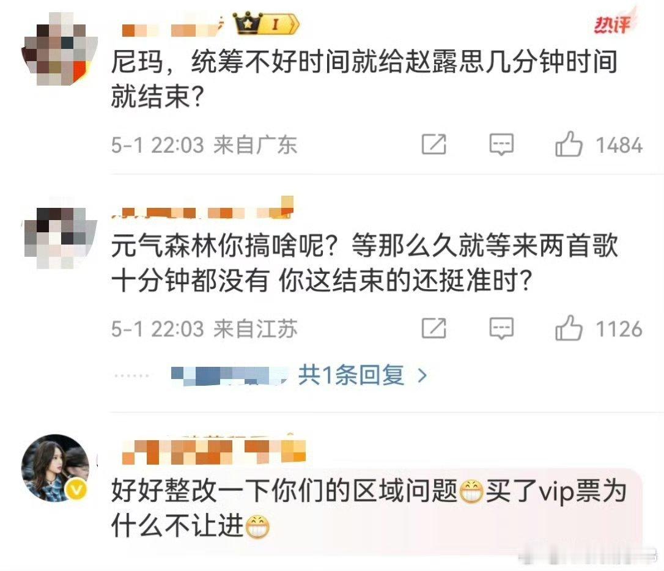
Task: Tap the first commenter's blurred username
Action: 170,28
